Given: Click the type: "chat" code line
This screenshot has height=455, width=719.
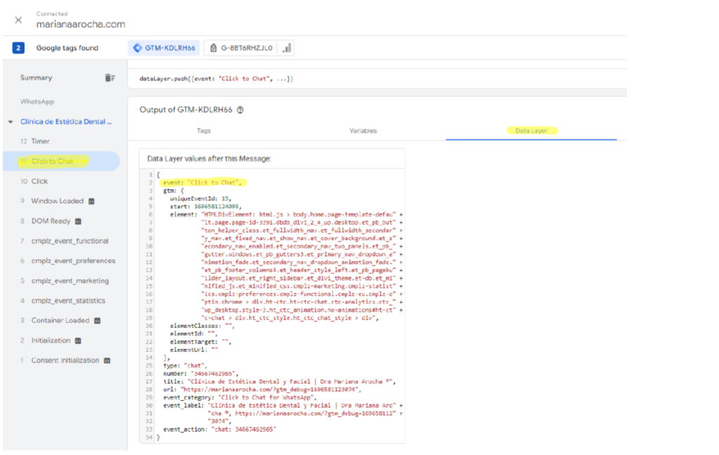Looking at the screenshot, I should pos(185,366).
